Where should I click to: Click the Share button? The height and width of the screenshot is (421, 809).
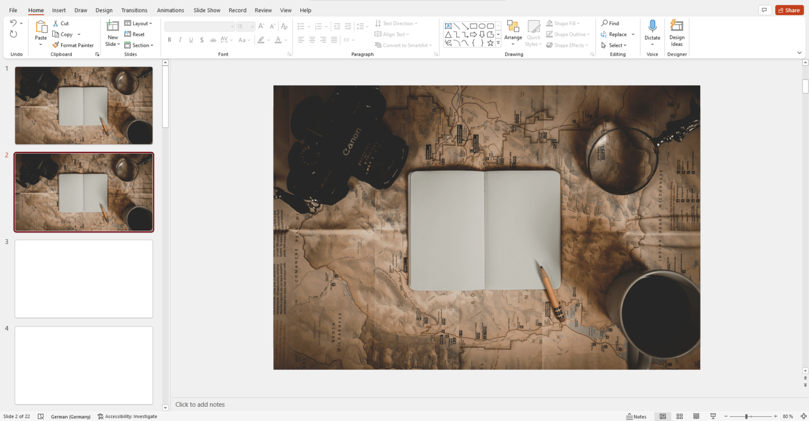click(789, 10)
